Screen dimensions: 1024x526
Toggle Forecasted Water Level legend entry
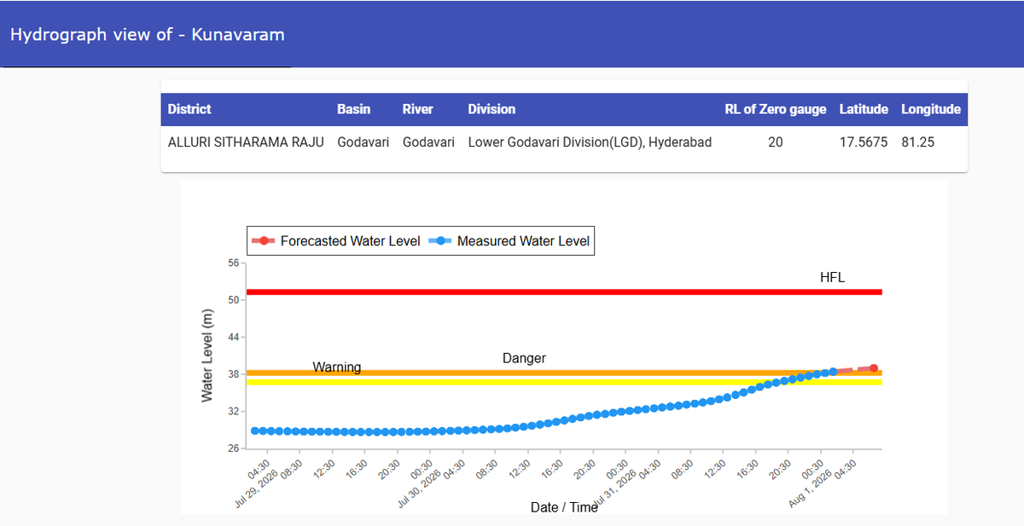point(335,241)
